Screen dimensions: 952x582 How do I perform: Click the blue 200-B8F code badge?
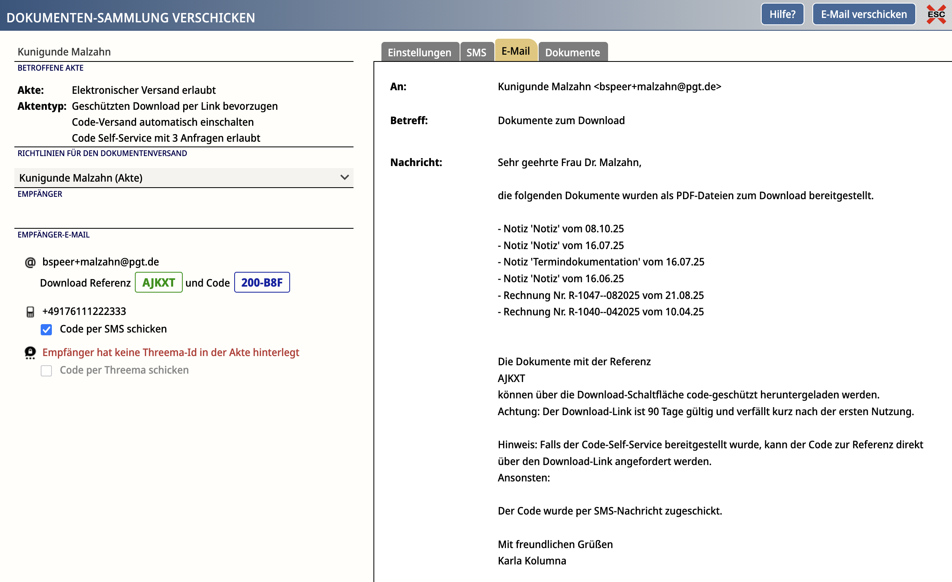pos(262,283)
